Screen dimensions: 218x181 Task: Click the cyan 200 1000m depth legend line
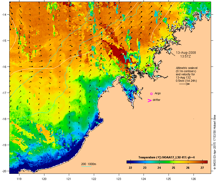86,166
